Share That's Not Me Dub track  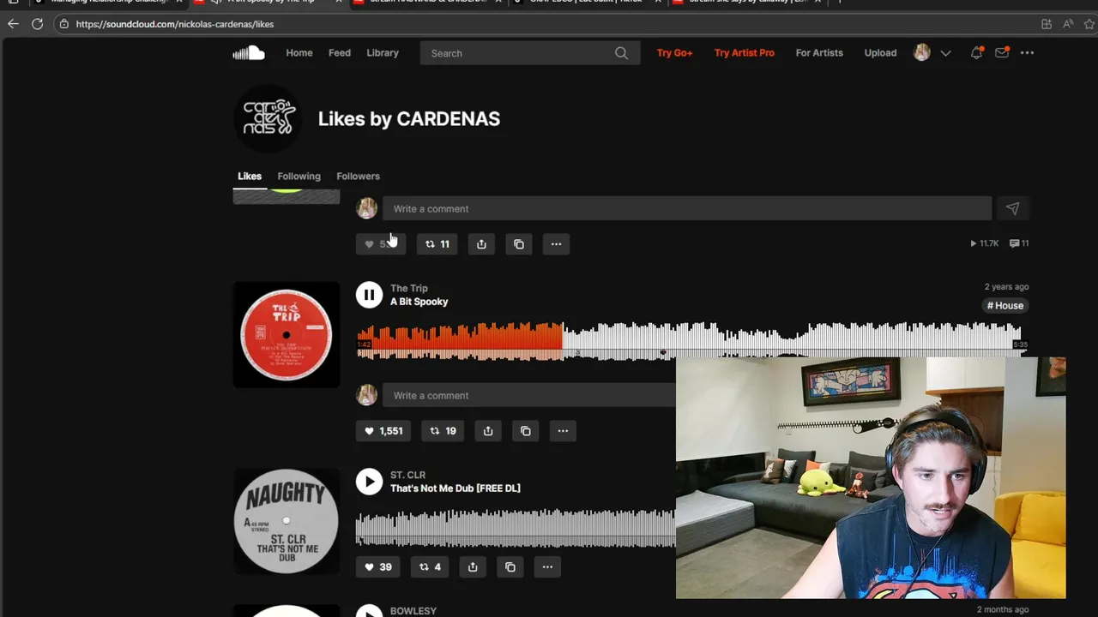473,566
